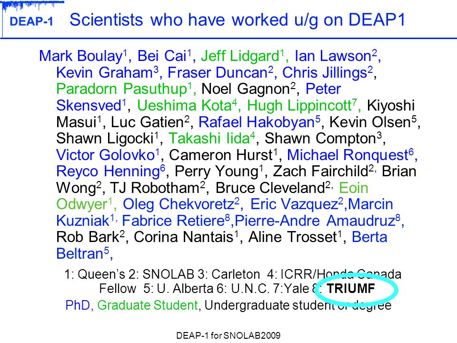This screenshot has height=343, width=457.
Task: Click the footer 'DEAP-1 for SNOLAB2009'
Action: pos(228,336)
